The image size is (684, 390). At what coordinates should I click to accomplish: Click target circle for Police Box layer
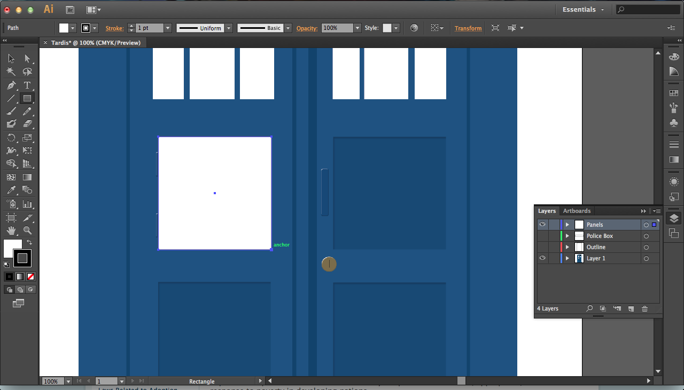(x=646, y=236)
